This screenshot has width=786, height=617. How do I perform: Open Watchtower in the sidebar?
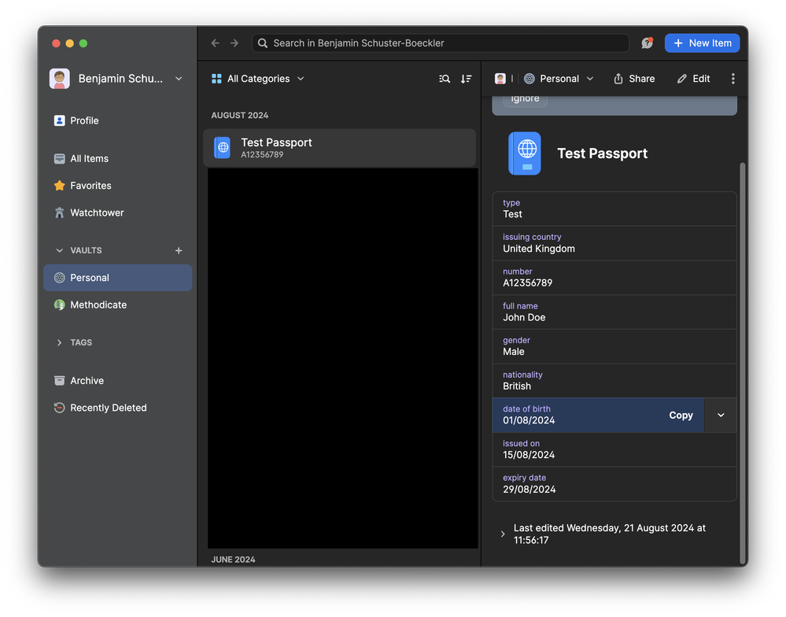[x=97, y=212]
